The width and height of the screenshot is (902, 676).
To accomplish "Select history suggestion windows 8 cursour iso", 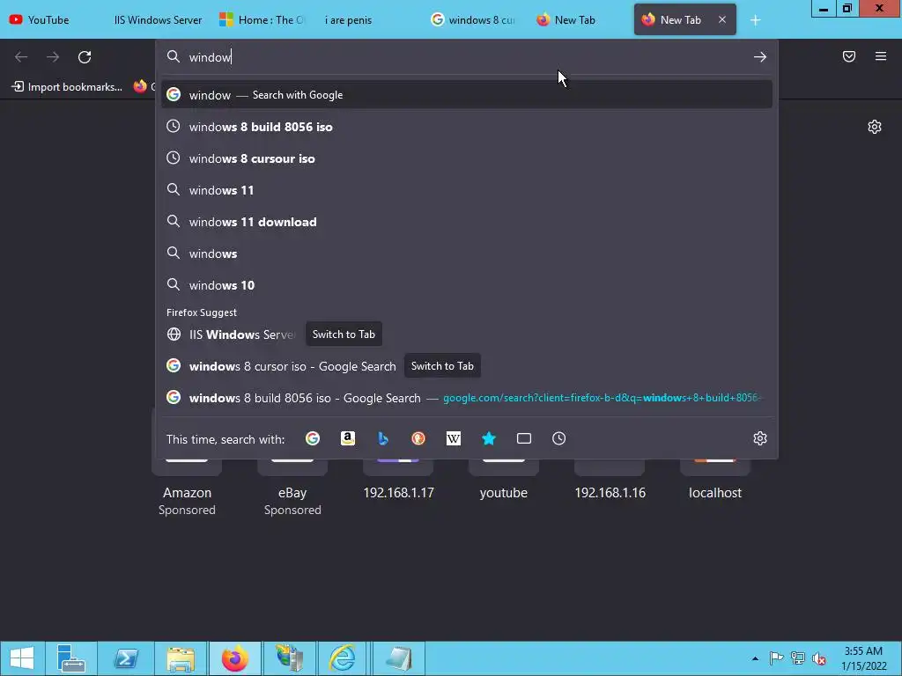I will pyautogui.click(x=467, y=158).
